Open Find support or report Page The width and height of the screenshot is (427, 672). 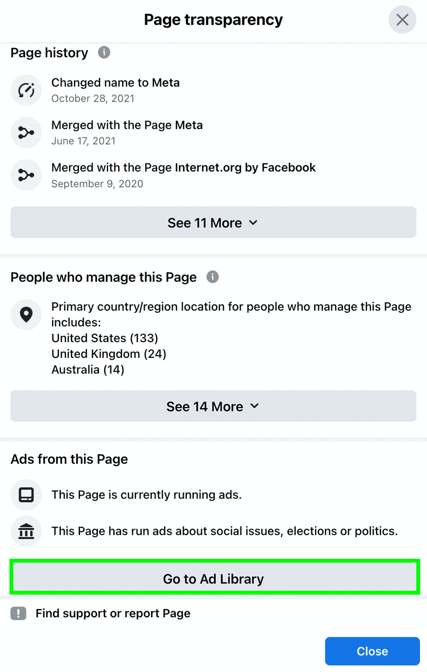[113, 613]
